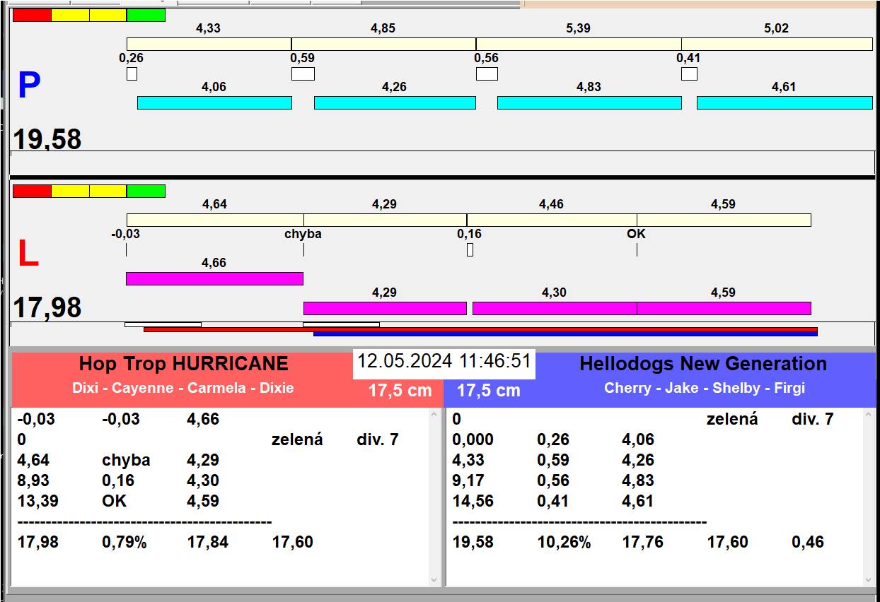This screenshot has width=880, height=602.
Task: Click 'zelená' in the Hop Trop results list
Action: coord(297,440)
